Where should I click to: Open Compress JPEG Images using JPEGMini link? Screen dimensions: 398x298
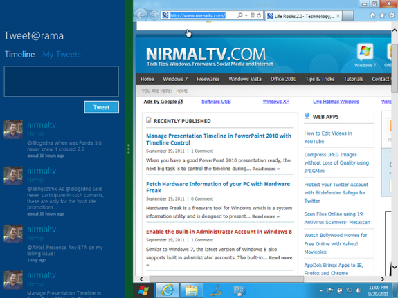336,162
